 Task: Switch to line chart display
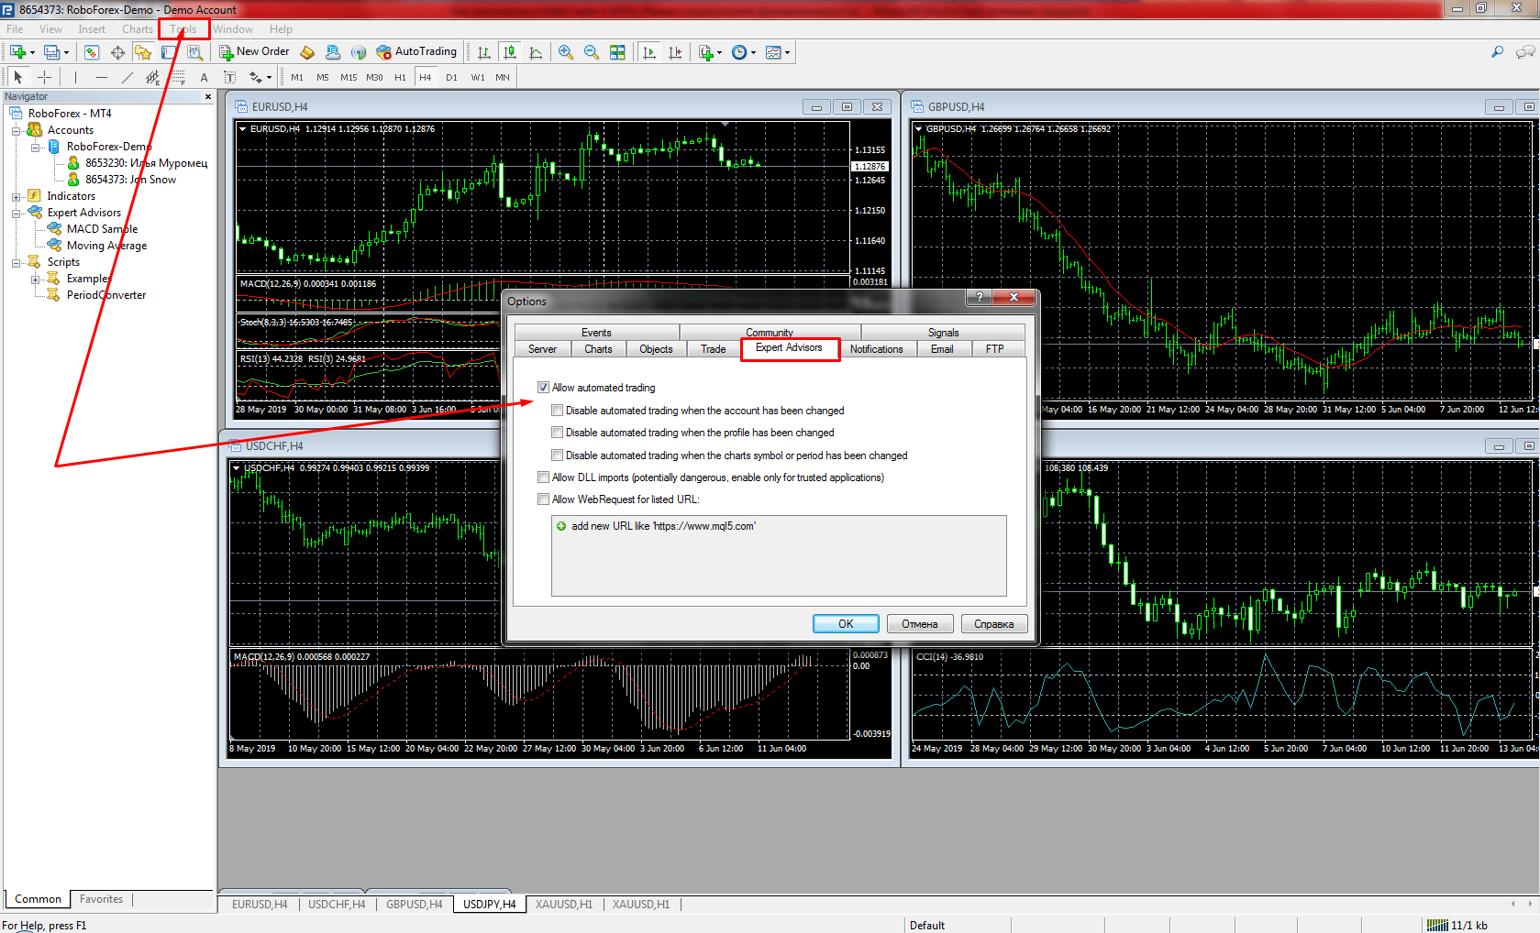pyautogui.click(x=536, y=52)
